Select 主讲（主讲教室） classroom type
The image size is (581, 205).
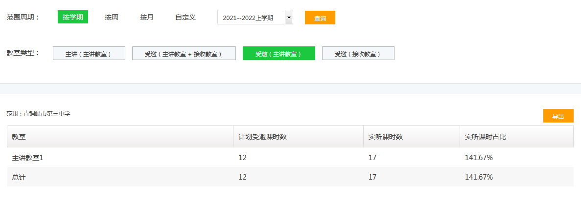(x=89, y=53)
